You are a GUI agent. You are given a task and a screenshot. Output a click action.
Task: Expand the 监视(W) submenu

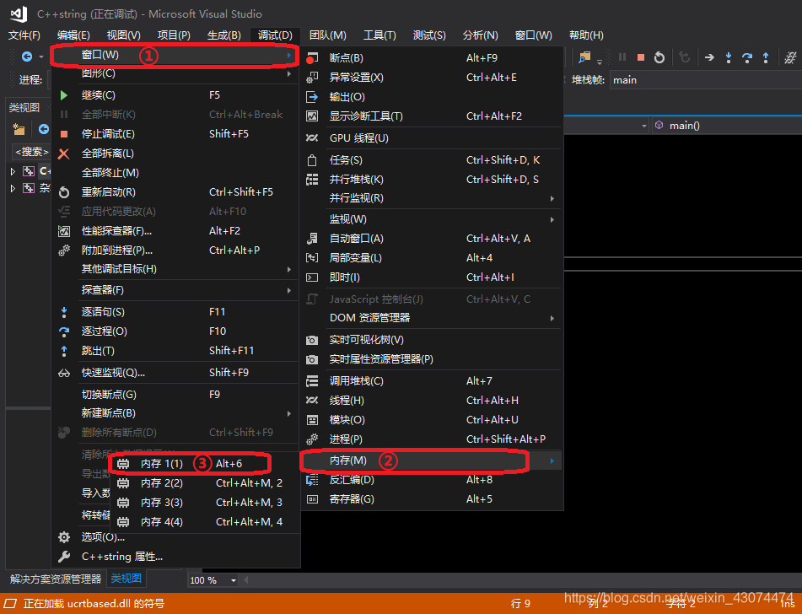coord(432,219)
